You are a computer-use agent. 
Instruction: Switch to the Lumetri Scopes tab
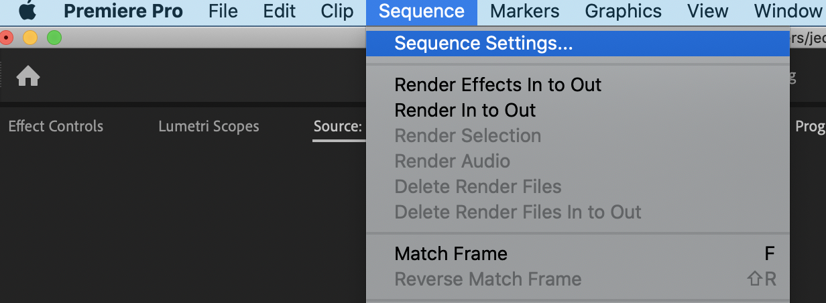(209, 127)
